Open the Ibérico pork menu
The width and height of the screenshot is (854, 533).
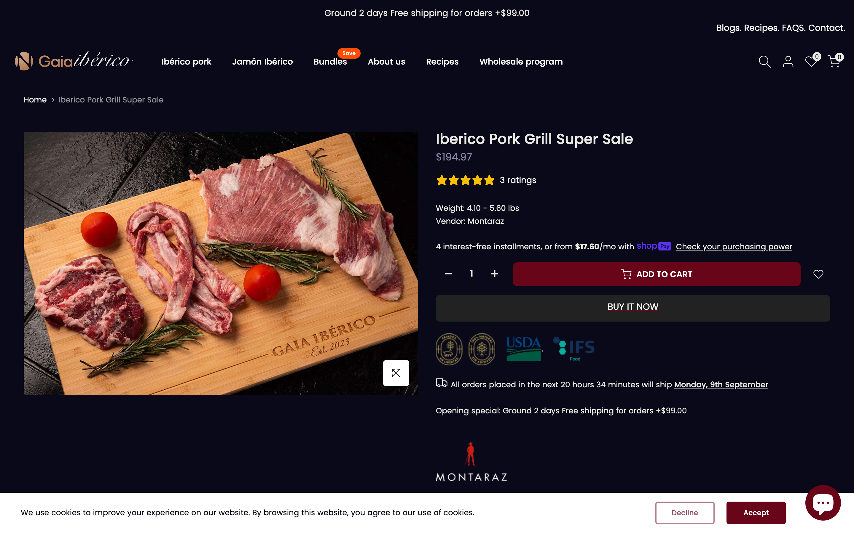coord(186,62)
